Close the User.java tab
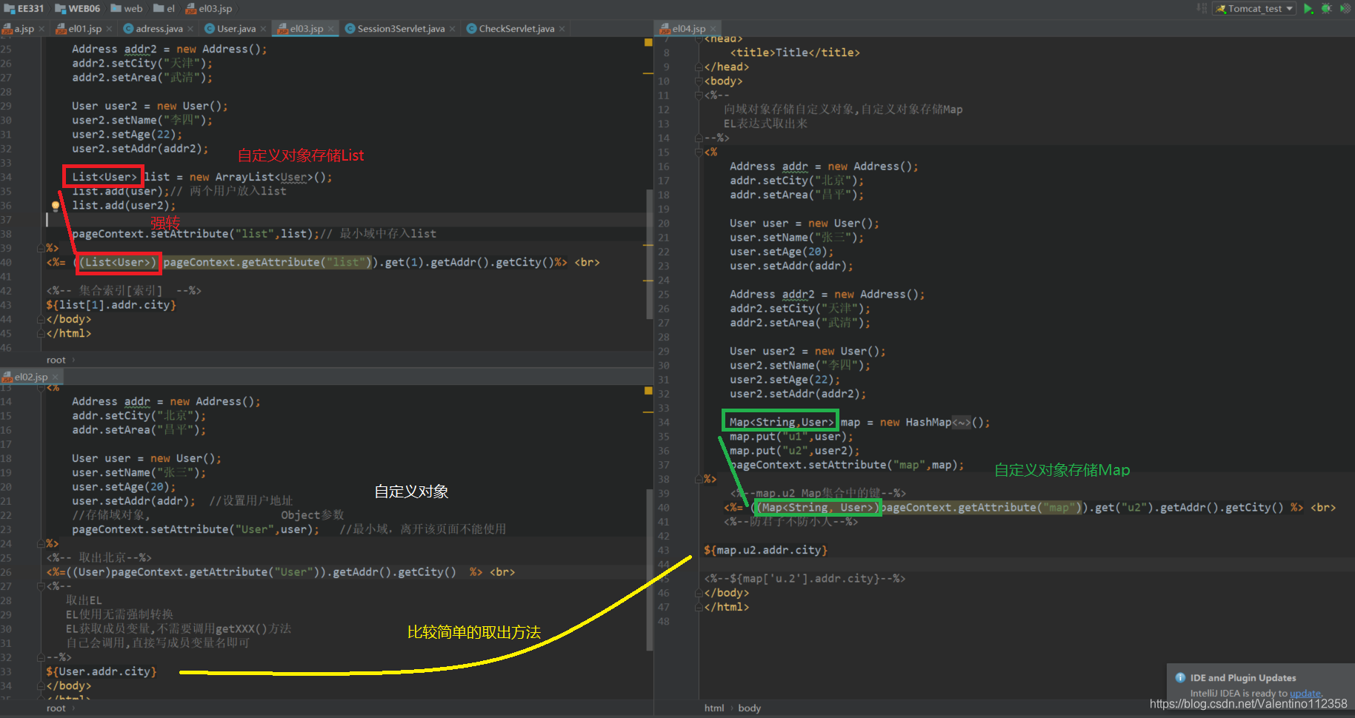1355x718 pixels. [x=263, y=29]
